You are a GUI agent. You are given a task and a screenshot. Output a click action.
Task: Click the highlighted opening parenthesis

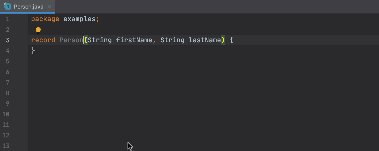[86, 40]
